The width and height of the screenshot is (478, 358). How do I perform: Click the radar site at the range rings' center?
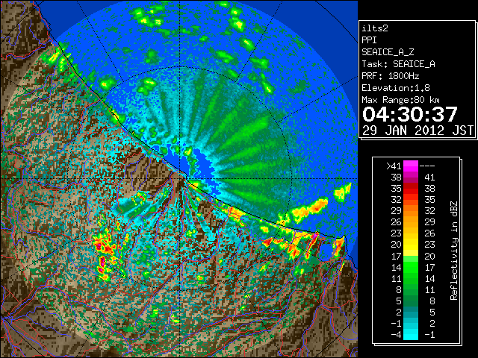tap(180, 179)
